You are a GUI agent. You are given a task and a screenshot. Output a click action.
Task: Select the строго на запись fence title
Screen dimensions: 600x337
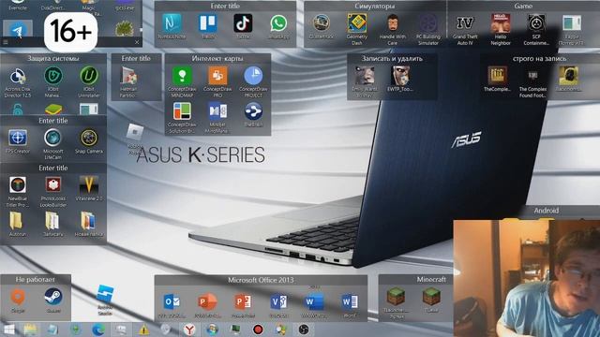540,58
